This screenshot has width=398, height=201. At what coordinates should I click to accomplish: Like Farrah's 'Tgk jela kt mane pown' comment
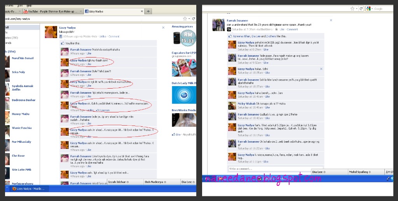pyautogui.click(x=89, y=96)
